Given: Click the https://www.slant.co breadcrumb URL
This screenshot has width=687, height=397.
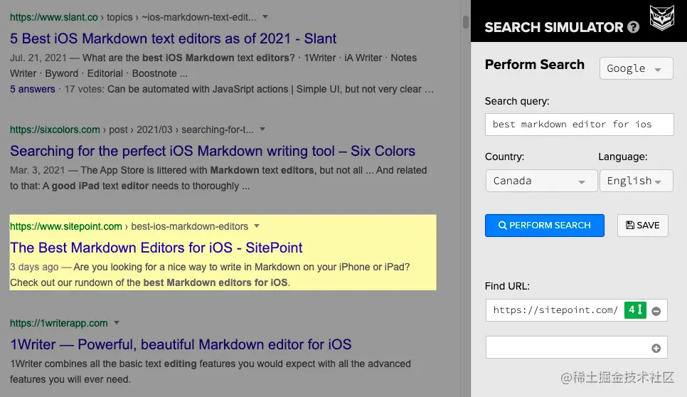Looking at the screenshot, I should [54, 17].
